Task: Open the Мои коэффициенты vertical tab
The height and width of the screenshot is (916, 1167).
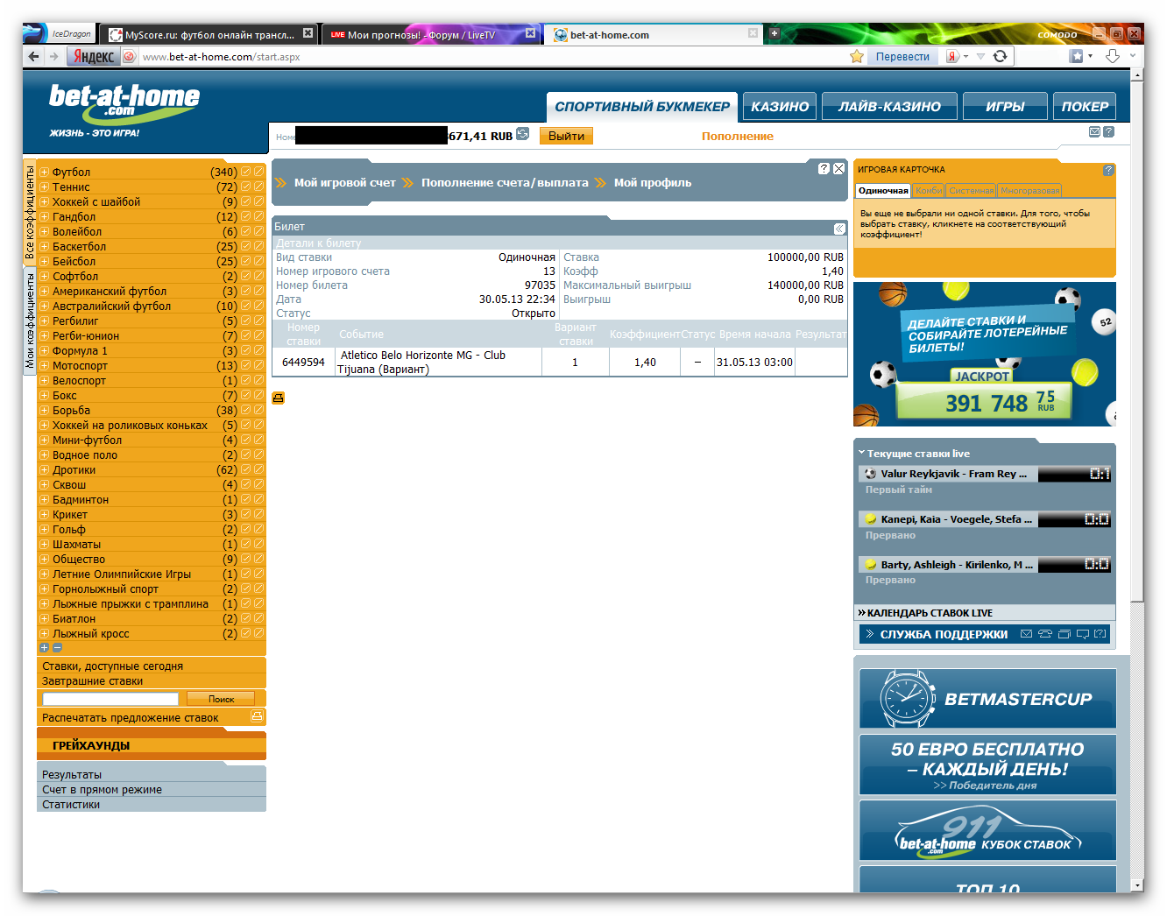Action: 30,321
